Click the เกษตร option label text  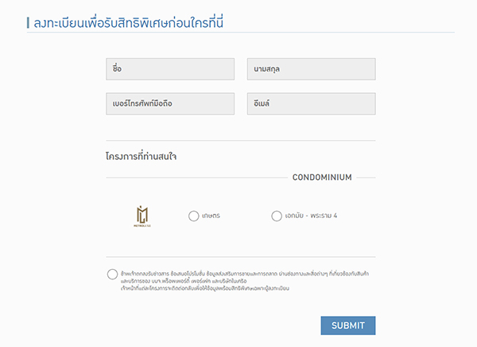click(x=211, y=216)
